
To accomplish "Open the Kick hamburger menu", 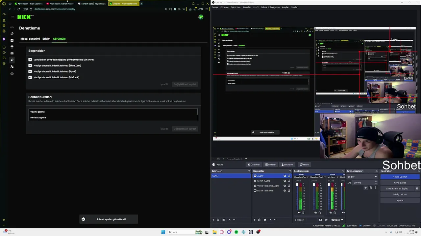I will (12, 17).
